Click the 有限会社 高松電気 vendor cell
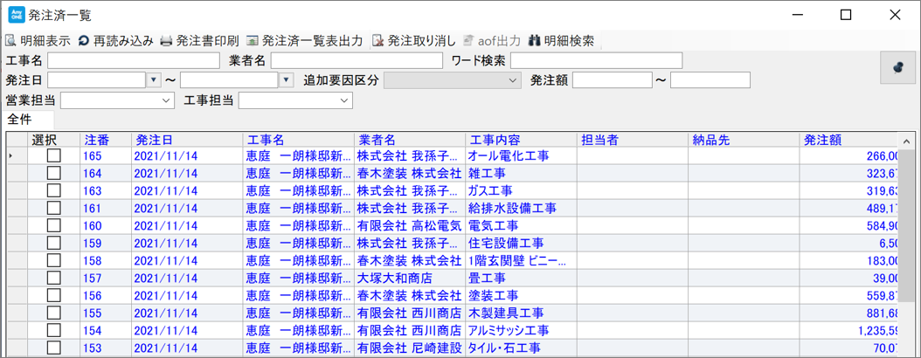Viewport: 921px width, 358px height. pos(410,225)
